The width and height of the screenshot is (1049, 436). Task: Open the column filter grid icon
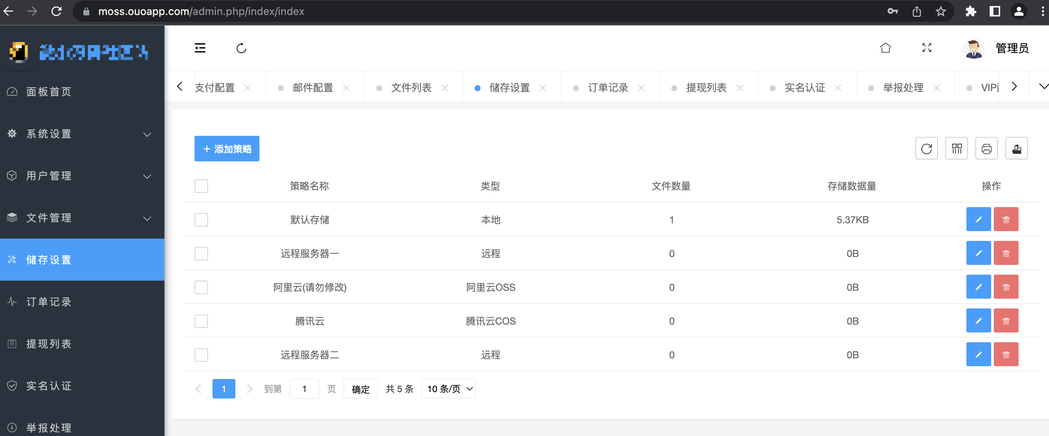[957, 149]
